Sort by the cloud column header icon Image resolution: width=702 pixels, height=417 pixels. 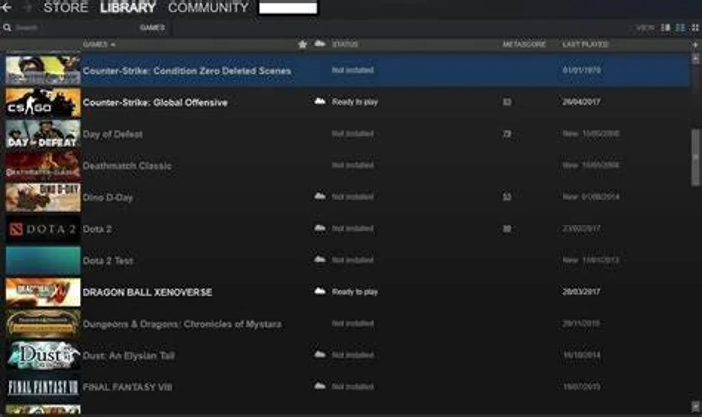pos(319,44)
